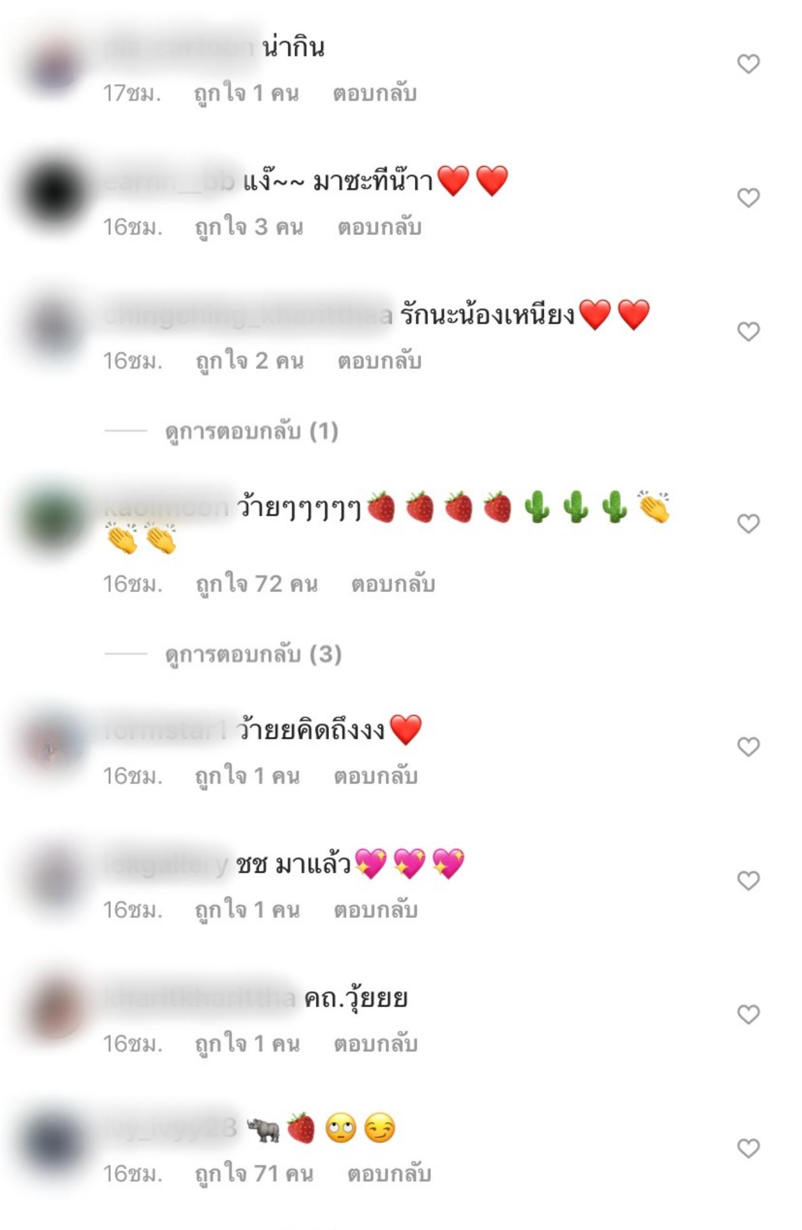
Task: Open avatar of 'ว้ายๆๆๆๆๆ' commenter
Action: (x=54, y=520)
